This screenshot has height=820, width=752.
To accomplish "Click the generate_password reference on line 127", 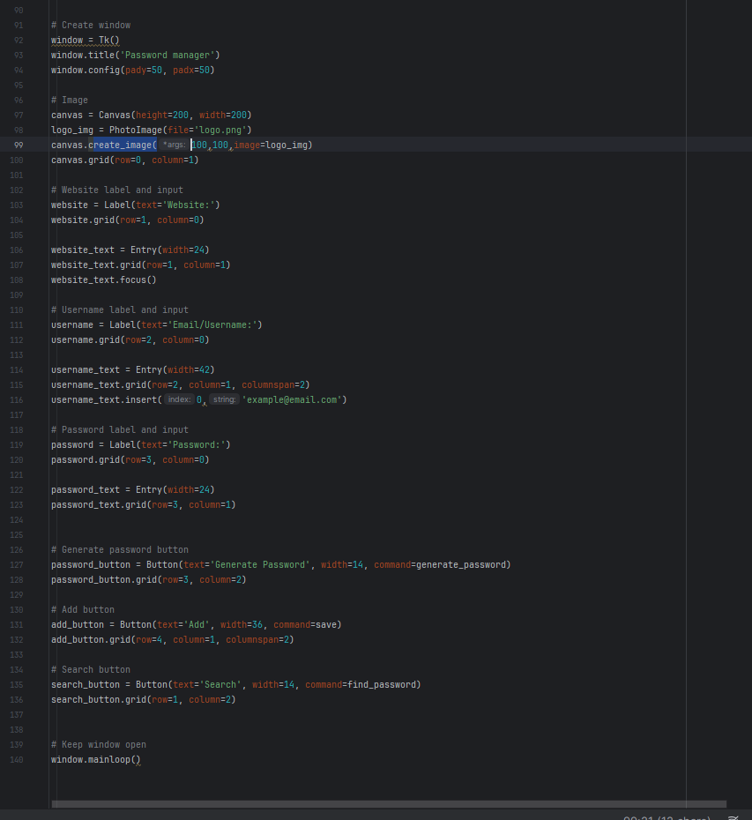I will point(461,564).
